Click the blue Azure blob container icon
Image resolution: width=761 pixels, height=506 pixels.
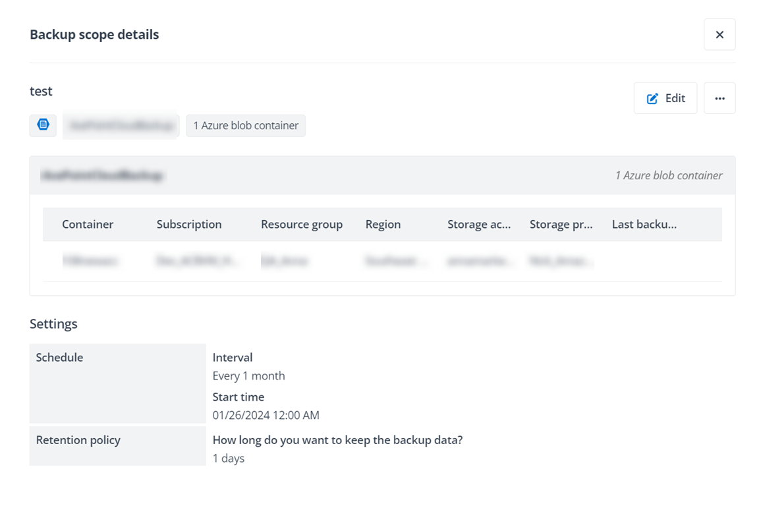pos(42,125)
